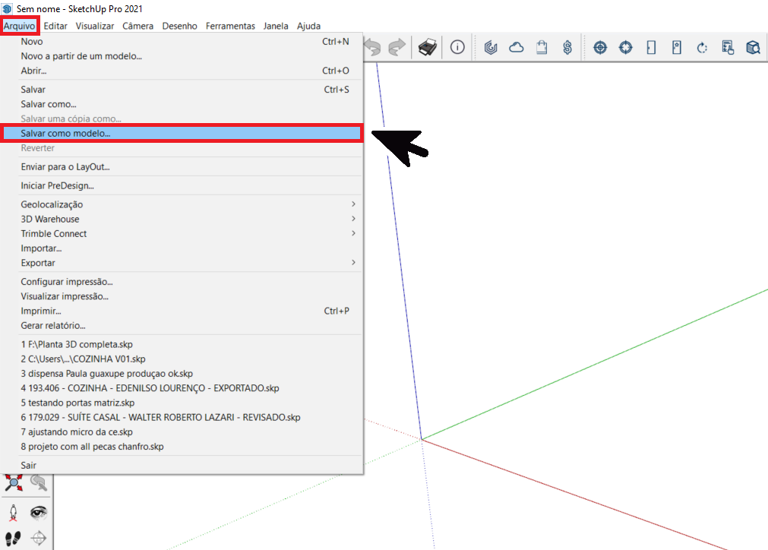Click the checklist with pointing hand icon

pos(728,48)
